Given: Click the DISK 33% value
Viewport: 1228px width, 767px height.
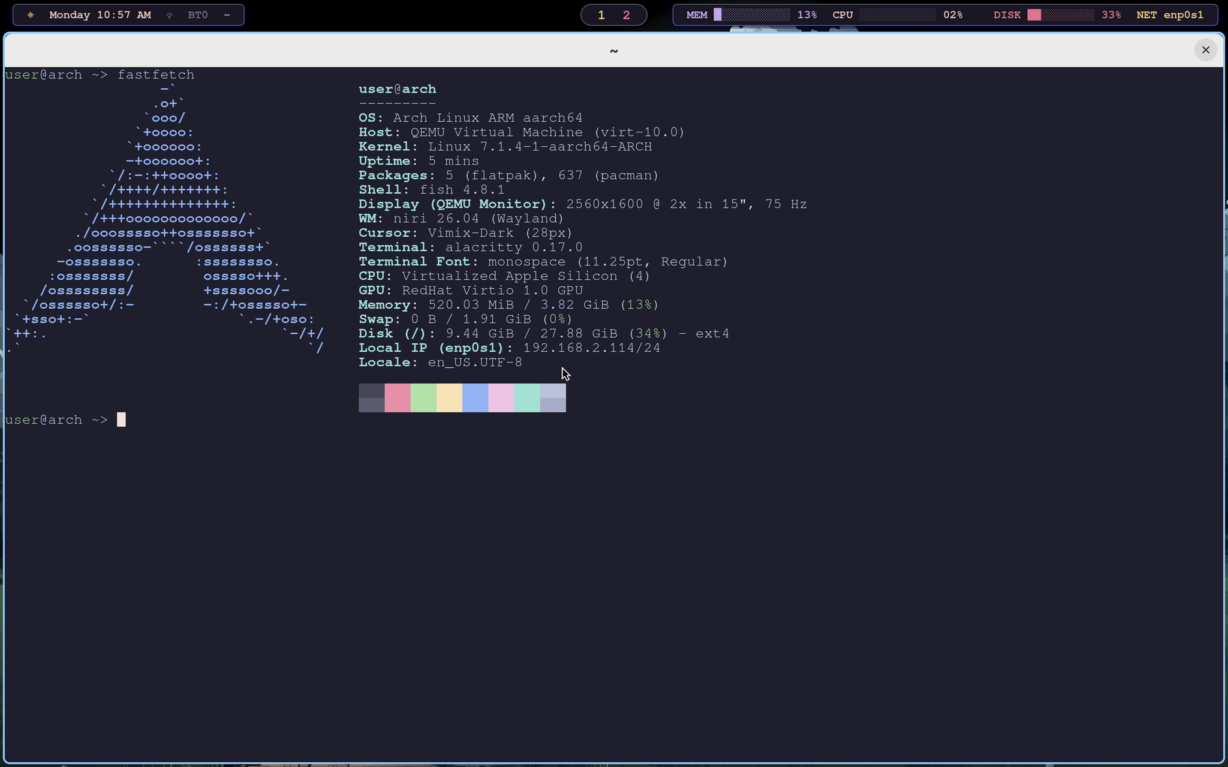Looking at the screenshot, I should [1111, 15].
